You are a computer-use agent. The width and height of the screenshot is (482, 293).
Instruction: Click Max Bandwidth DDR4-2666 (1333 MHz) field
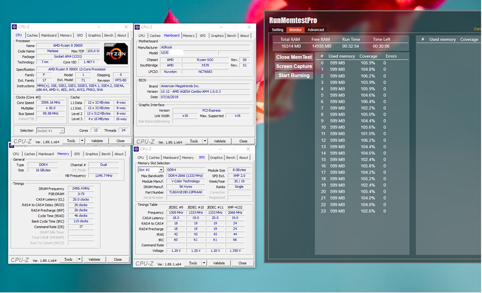[x=186, y=176]
